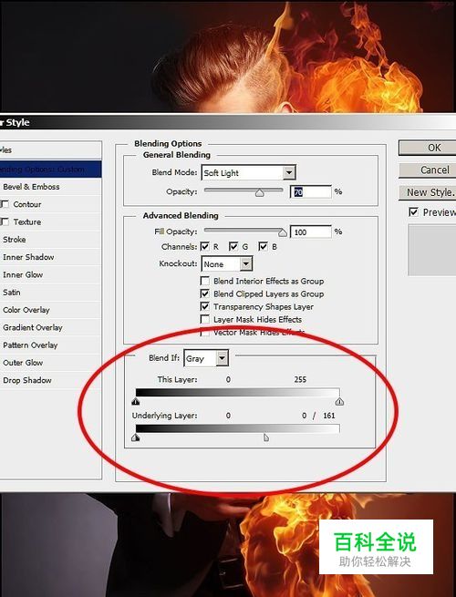Viewport: 456px width, 597px height.
Task: Toggle the R channel checkbox
Action: [x=205, y=247]
